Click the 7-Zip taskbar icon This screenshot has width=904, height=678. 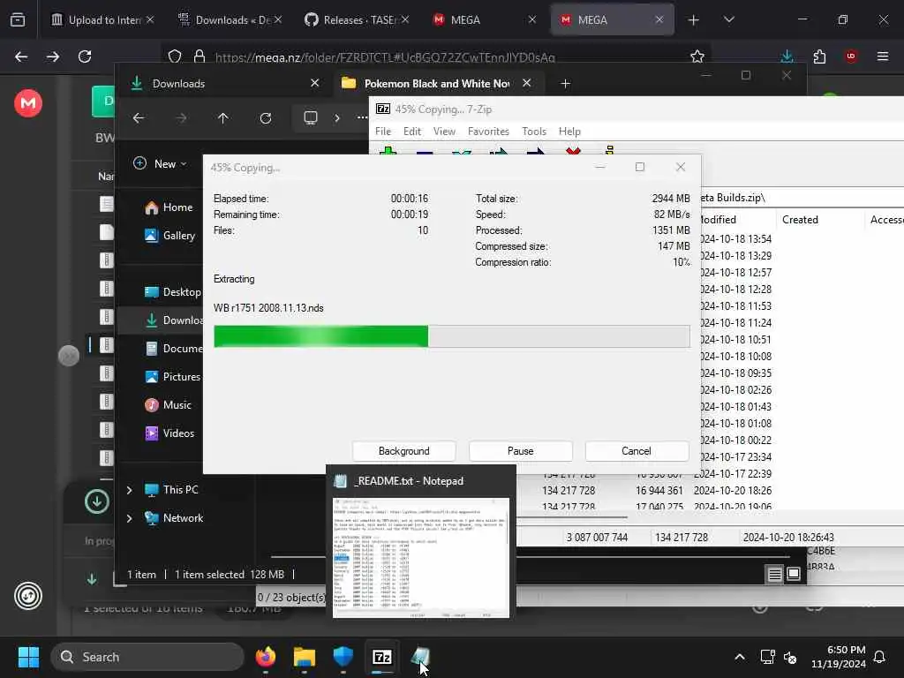[x=381, y=657]
